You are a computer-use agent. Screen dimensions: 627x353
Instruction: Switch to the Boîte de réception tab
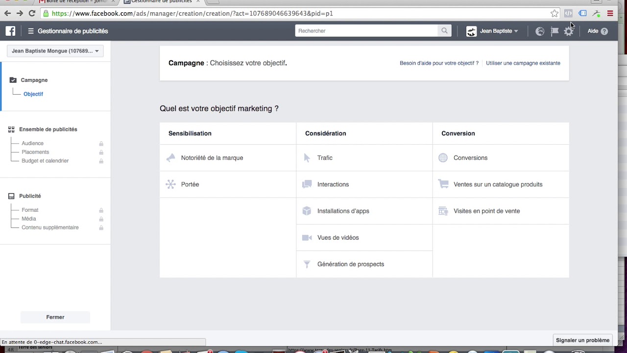pyautogui.click(x=77, y=1)
